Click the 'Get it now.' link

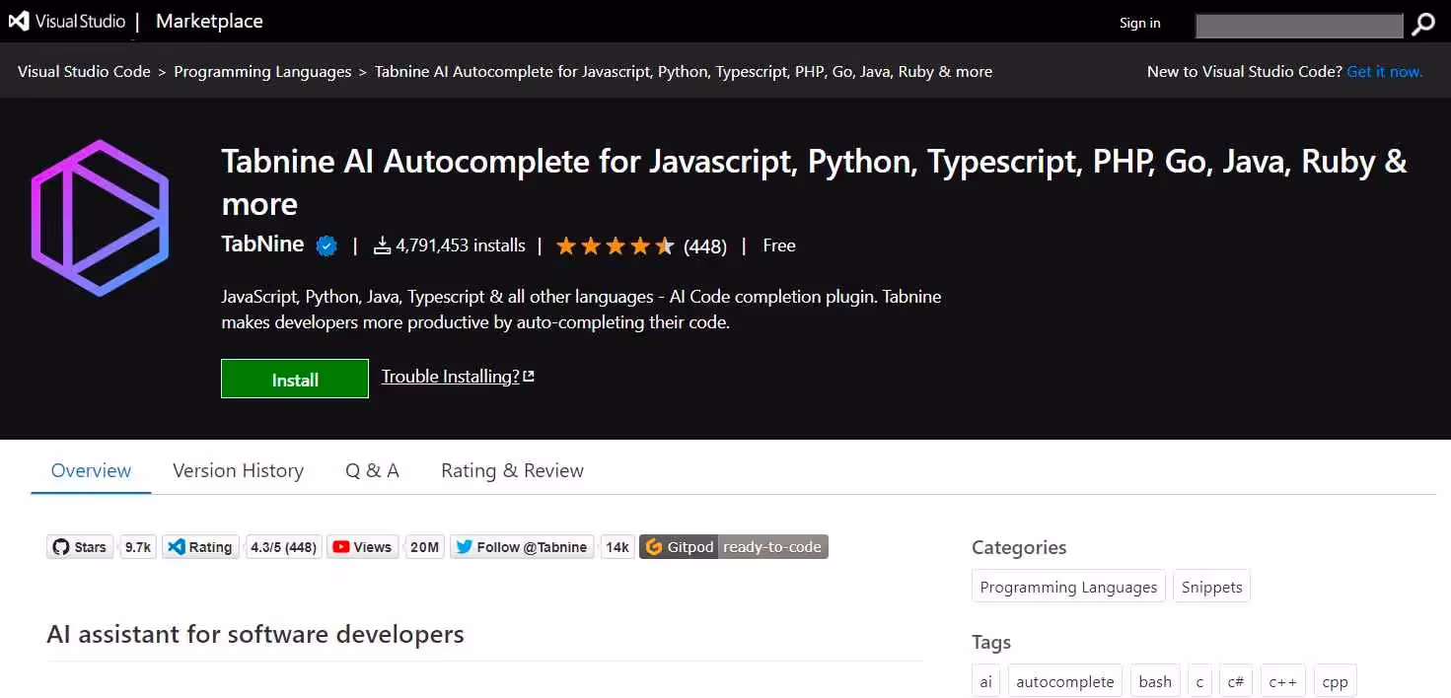click(x=1385, y=71)
